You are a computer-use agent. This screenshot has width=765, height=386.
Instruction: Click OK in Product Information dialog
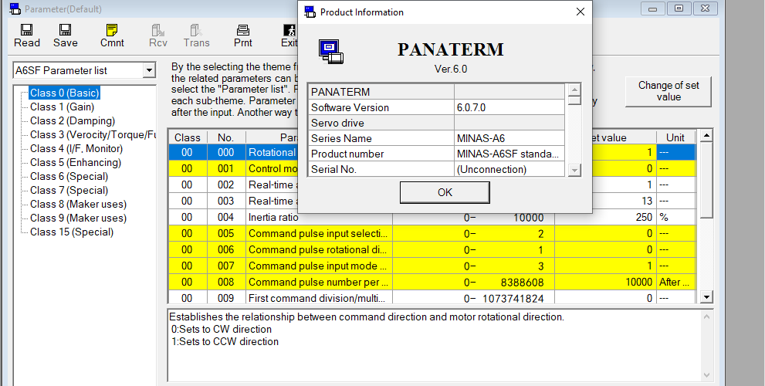click(445, 192)
